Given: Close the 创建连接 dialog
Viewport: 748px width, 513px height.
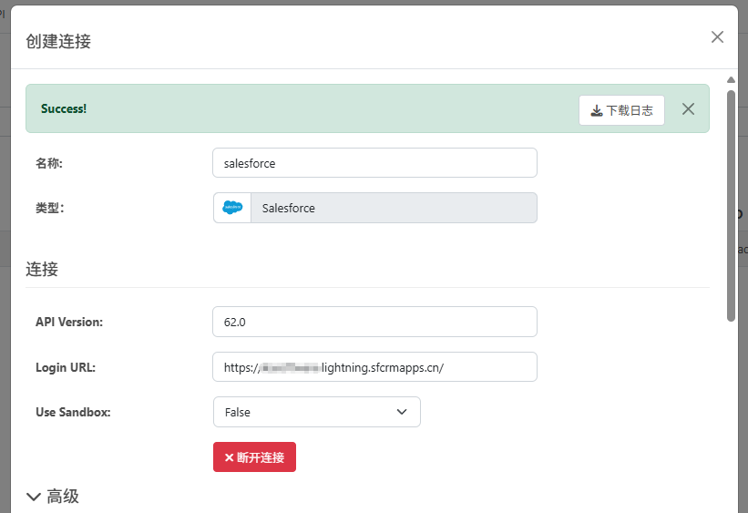Looking at the screenshot, I should (x=717, y=37).
